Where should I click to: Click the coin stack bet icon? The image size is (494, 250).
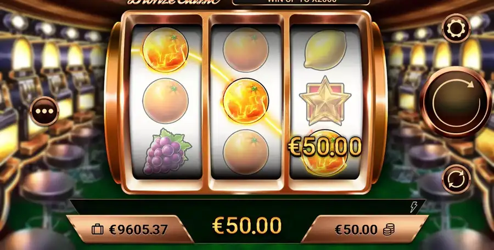pyautogui.click(x=389, y=230)
